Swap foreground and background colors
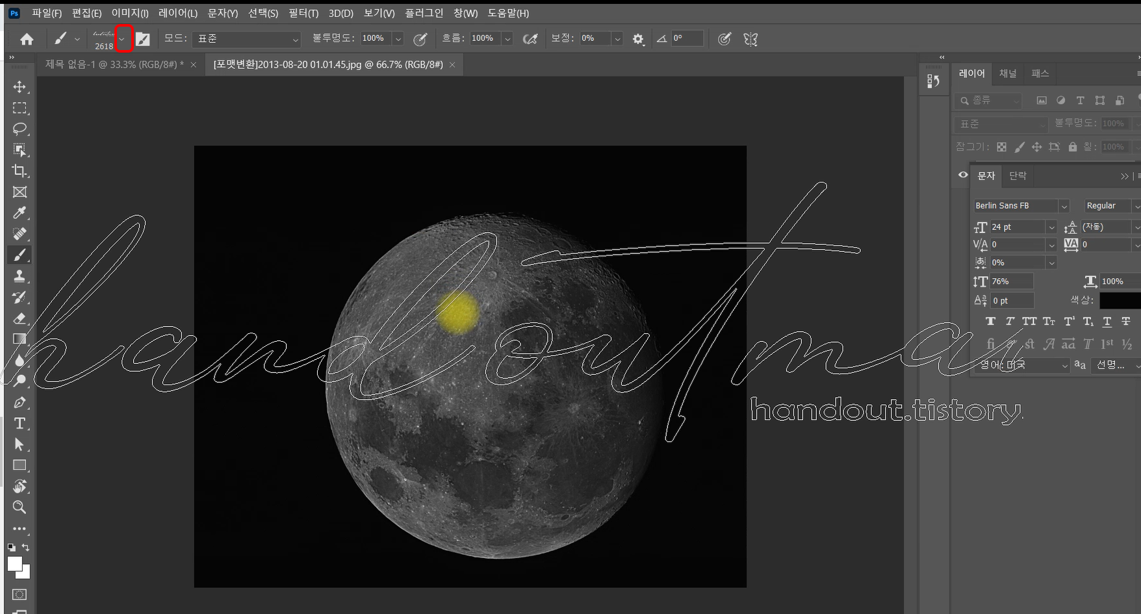Viewport: 1141px width, 614px height. coord(25,547)
